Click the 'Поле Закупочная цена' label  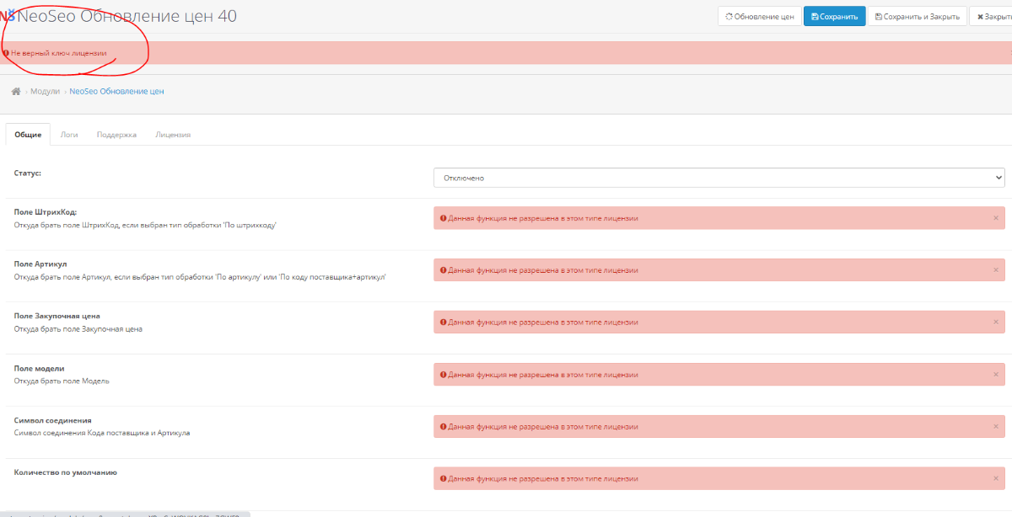tap(57, 317)
